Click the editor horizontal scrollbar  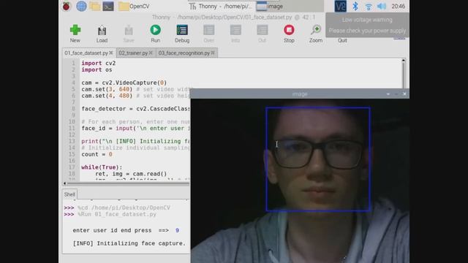[127, 183]
